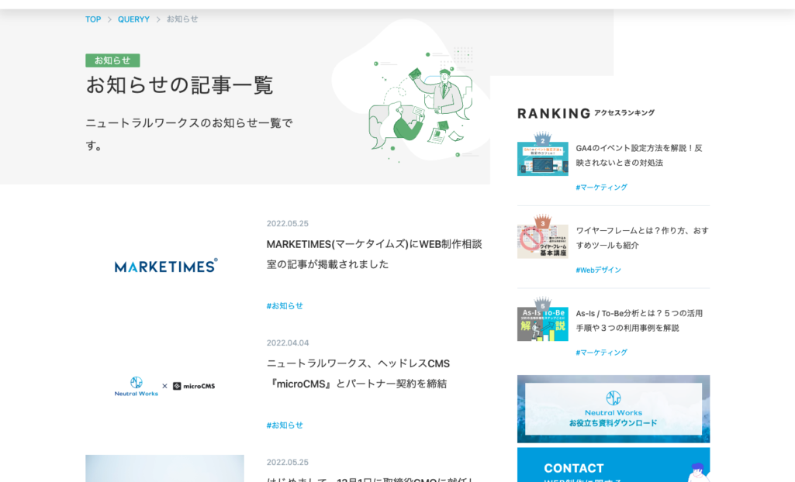Click the ワイヤーフレーム基本講座 thumbnail
This screenshot has width=795, height=482.
pos(542,240)
